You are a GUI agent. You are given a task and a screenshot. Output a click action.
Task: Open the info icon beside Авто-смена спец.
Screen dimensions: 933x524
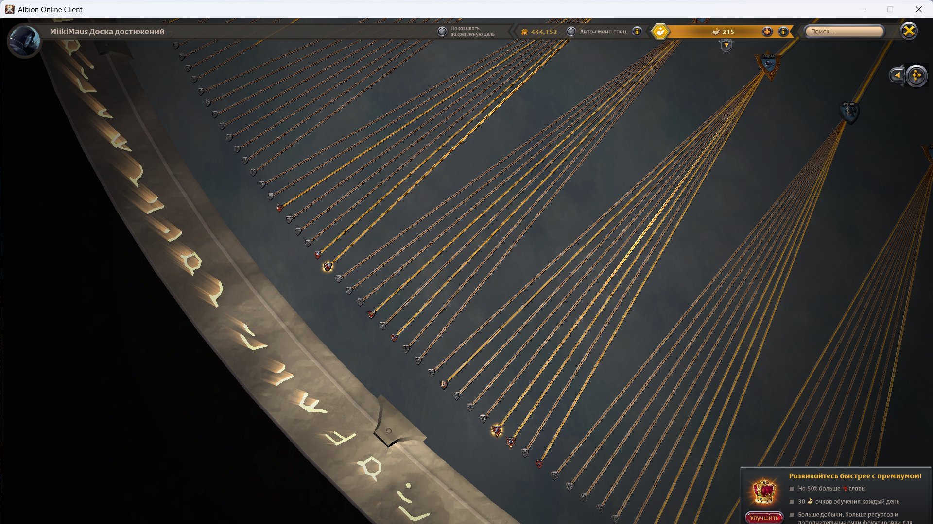[x=637, y=32]
